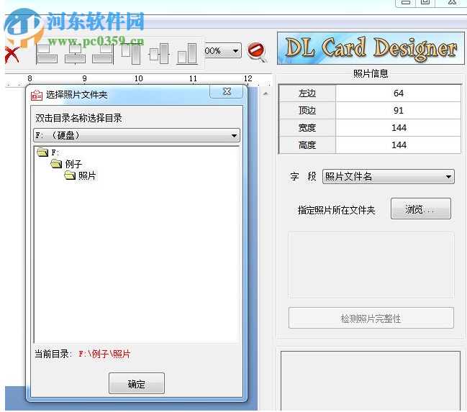Click the red zoom-out magnifier icon
This screenshot has height=412, width=467.
point(257,52)
